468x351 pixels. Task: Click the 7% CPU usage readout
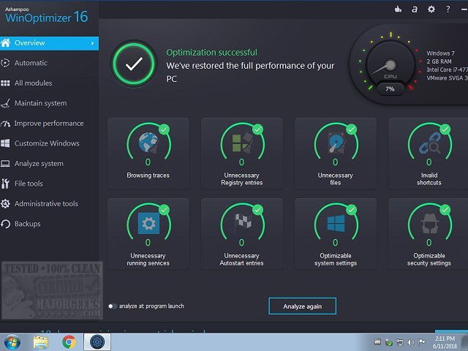(390, 89)
